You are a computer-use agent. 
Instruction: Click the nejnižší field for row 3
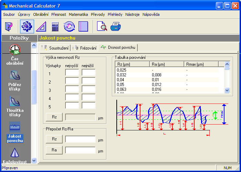click(88, 89)
